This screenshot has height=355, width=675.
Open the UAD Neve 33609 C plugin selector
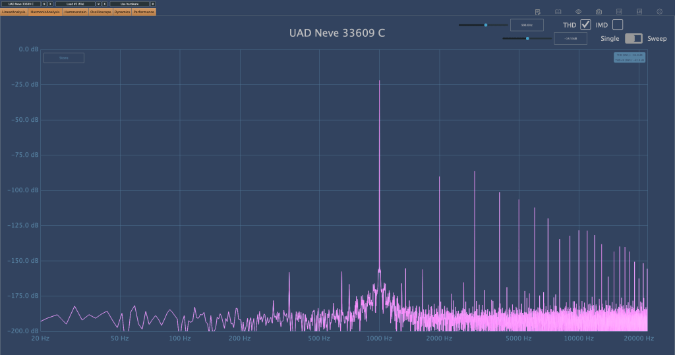pos(20,4)
